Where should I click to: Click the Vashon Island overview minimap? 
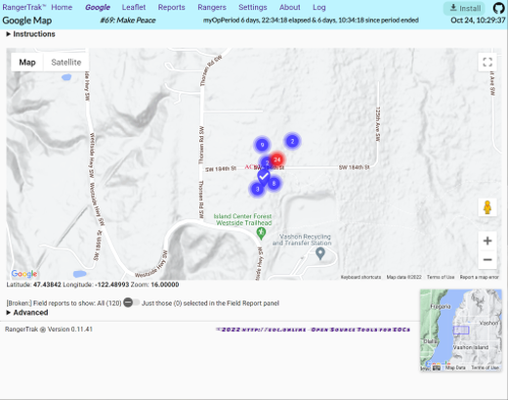[461, 331]
